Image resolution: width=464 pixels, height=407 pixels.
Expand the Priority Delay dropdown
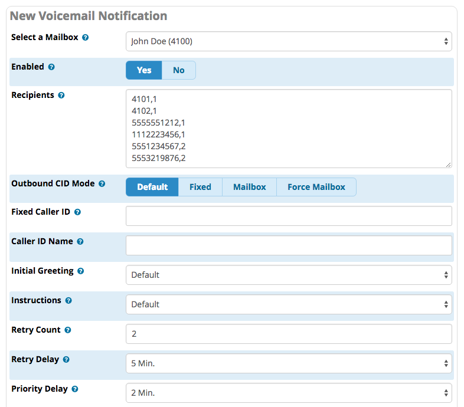click(x=289, y=393)
